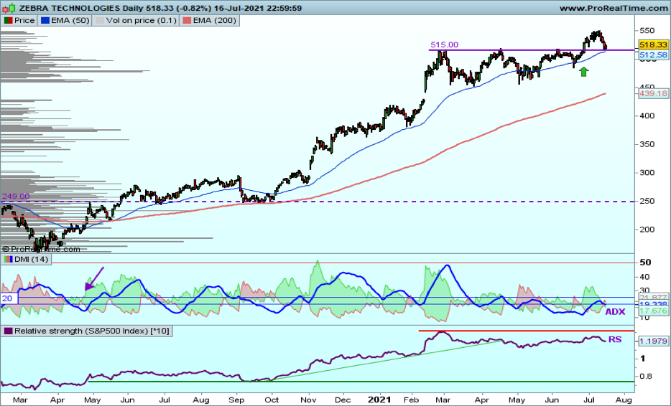Image resolution: width=671 pixels, height=406 pixels.
Task: Click the 21.877 DMI value tag
Action: click(x=653, y=298)
